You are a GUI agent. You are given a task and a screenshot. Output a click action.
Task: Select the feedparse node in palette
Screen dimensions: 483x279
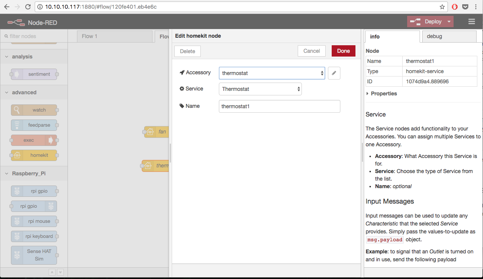click(x=34, y=125)
